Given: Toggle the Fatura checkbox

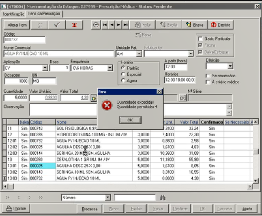Looking at the screenshot, I should click(200, 45).
